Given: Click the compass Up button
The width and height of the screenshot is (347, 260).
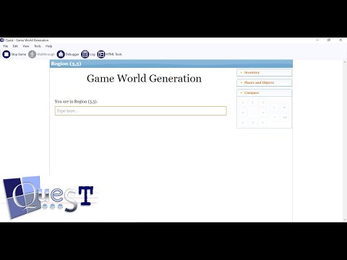Looking at the screenshot, I should pyautogui.click(x=275, y=108).
